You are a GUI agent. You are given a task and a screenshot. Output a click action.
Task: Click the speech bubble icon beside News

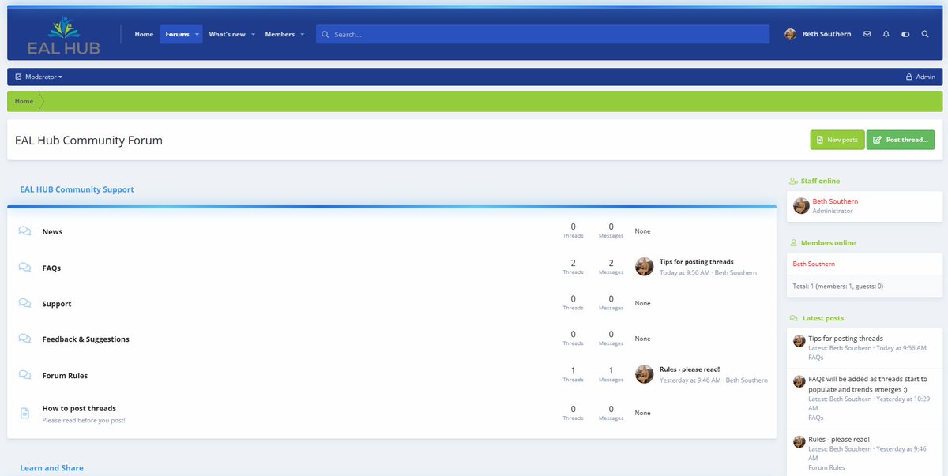pyautogui.click(x=23, y=231)
